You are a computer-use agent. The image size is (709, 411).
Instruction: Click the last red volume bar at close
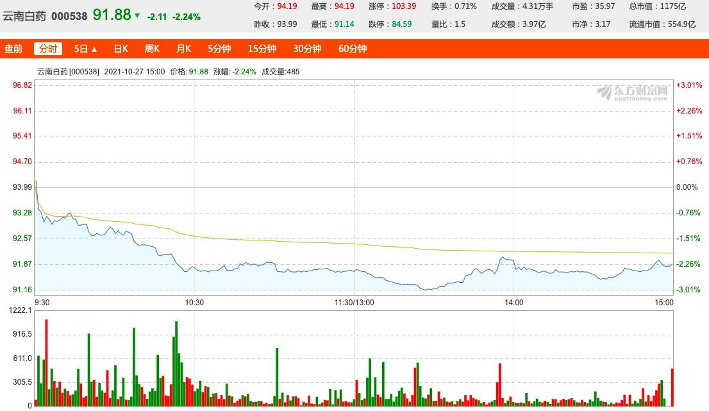point(672,387)
